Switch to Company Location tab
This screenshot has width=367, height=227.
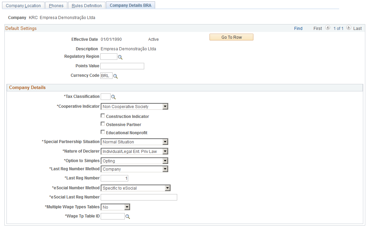tap(23, 5)
